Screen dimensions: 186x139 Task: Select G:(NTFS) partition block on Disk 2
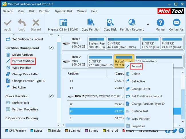point(100,61)
